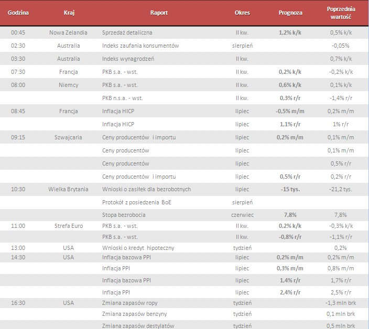This screenshot has width=369, height=329.
Task: Select forecast value 1,2% k/k
Action: (290, 32)
